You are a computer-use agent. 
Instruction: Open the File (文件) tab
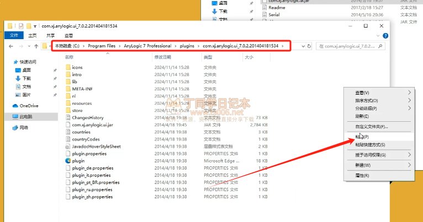(x=14, y=35)
